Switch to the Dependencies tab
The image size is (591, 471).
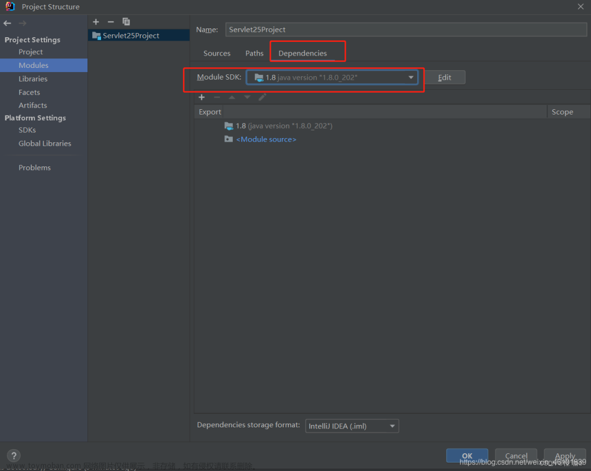coord(303,53)
